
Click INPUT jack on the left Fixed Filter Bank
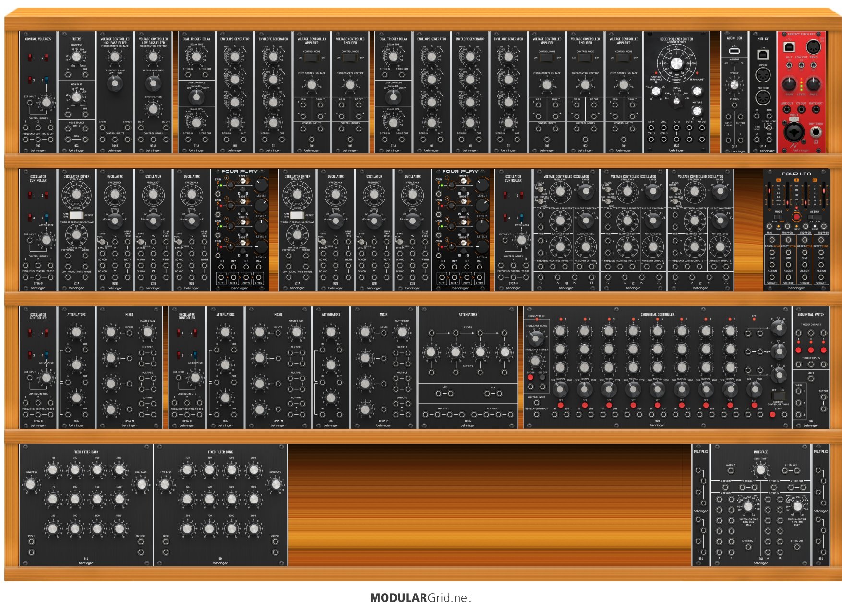coord(31,541)
